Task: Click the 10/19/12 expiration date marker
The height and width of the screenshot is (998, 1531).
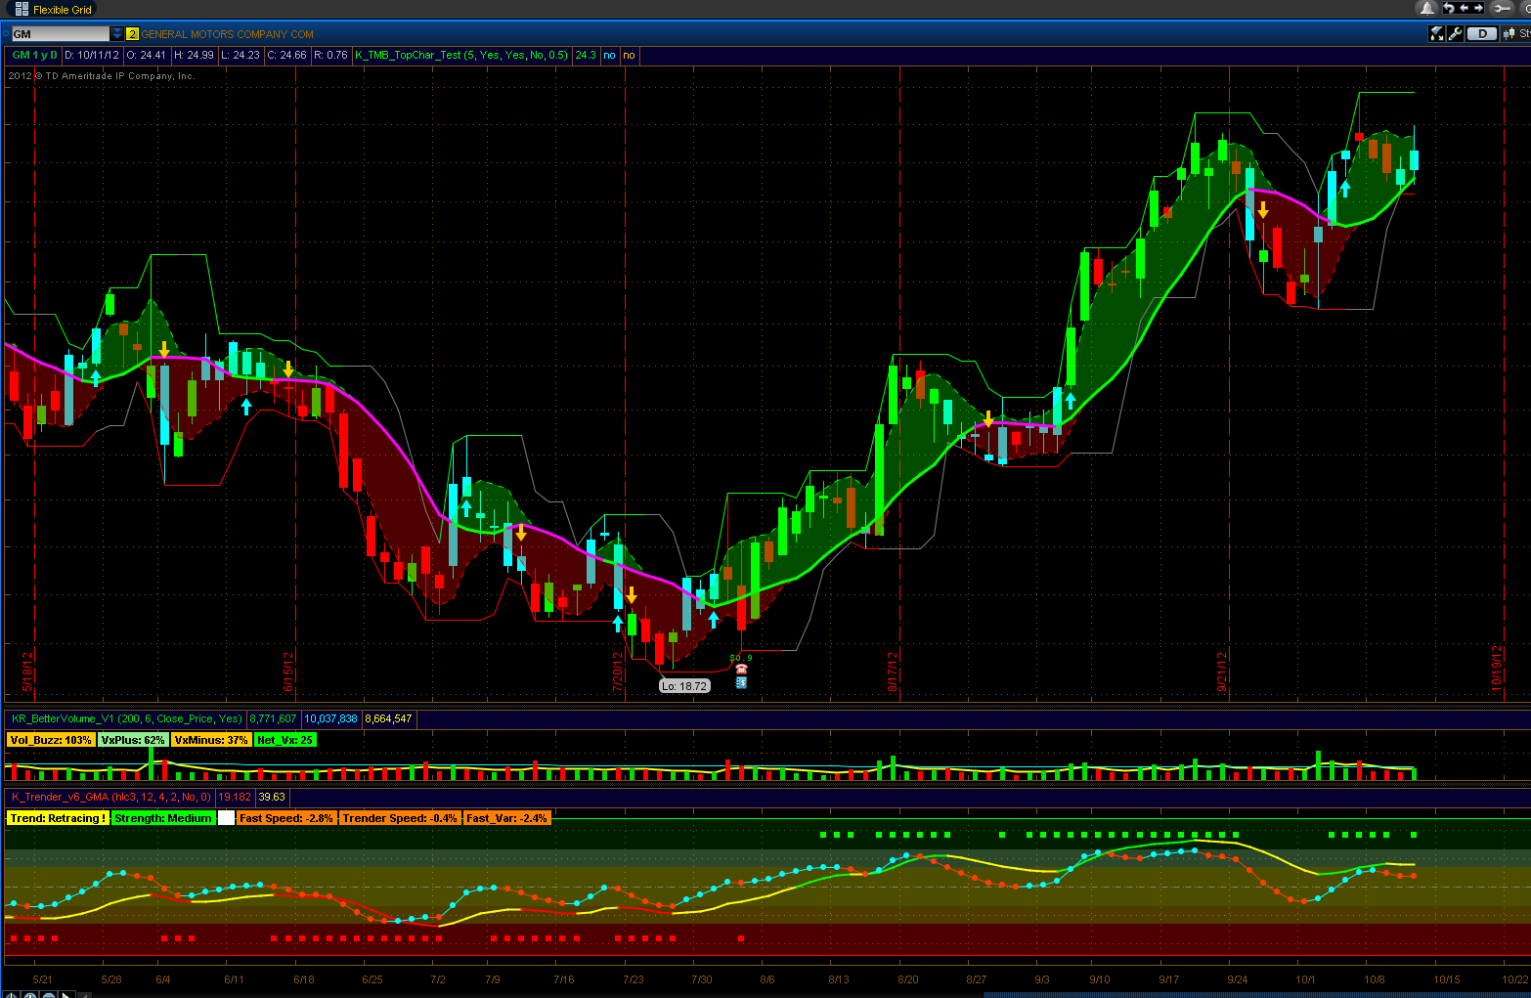Action: click(x=1497, y=669)
